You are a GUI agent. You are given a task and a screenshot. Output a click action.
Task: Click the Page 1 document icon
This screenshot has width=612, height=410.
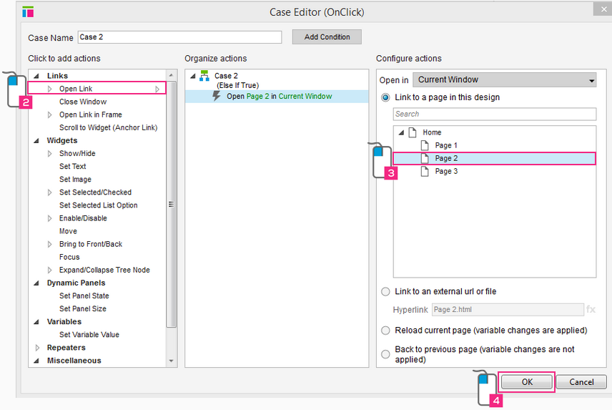pos(425,145)
